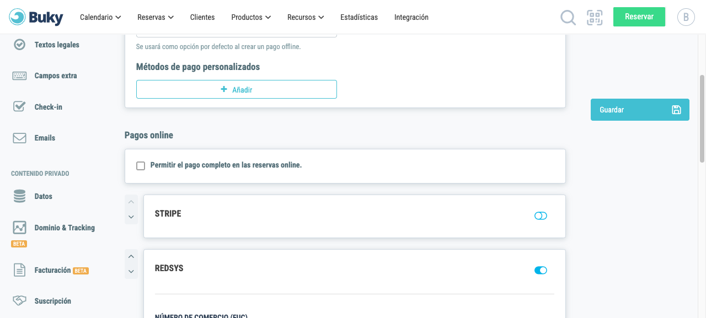This screenshot has height=318, width=706.
Task: Open the Campos extra sidebar section
Action: tap(56, 76)
